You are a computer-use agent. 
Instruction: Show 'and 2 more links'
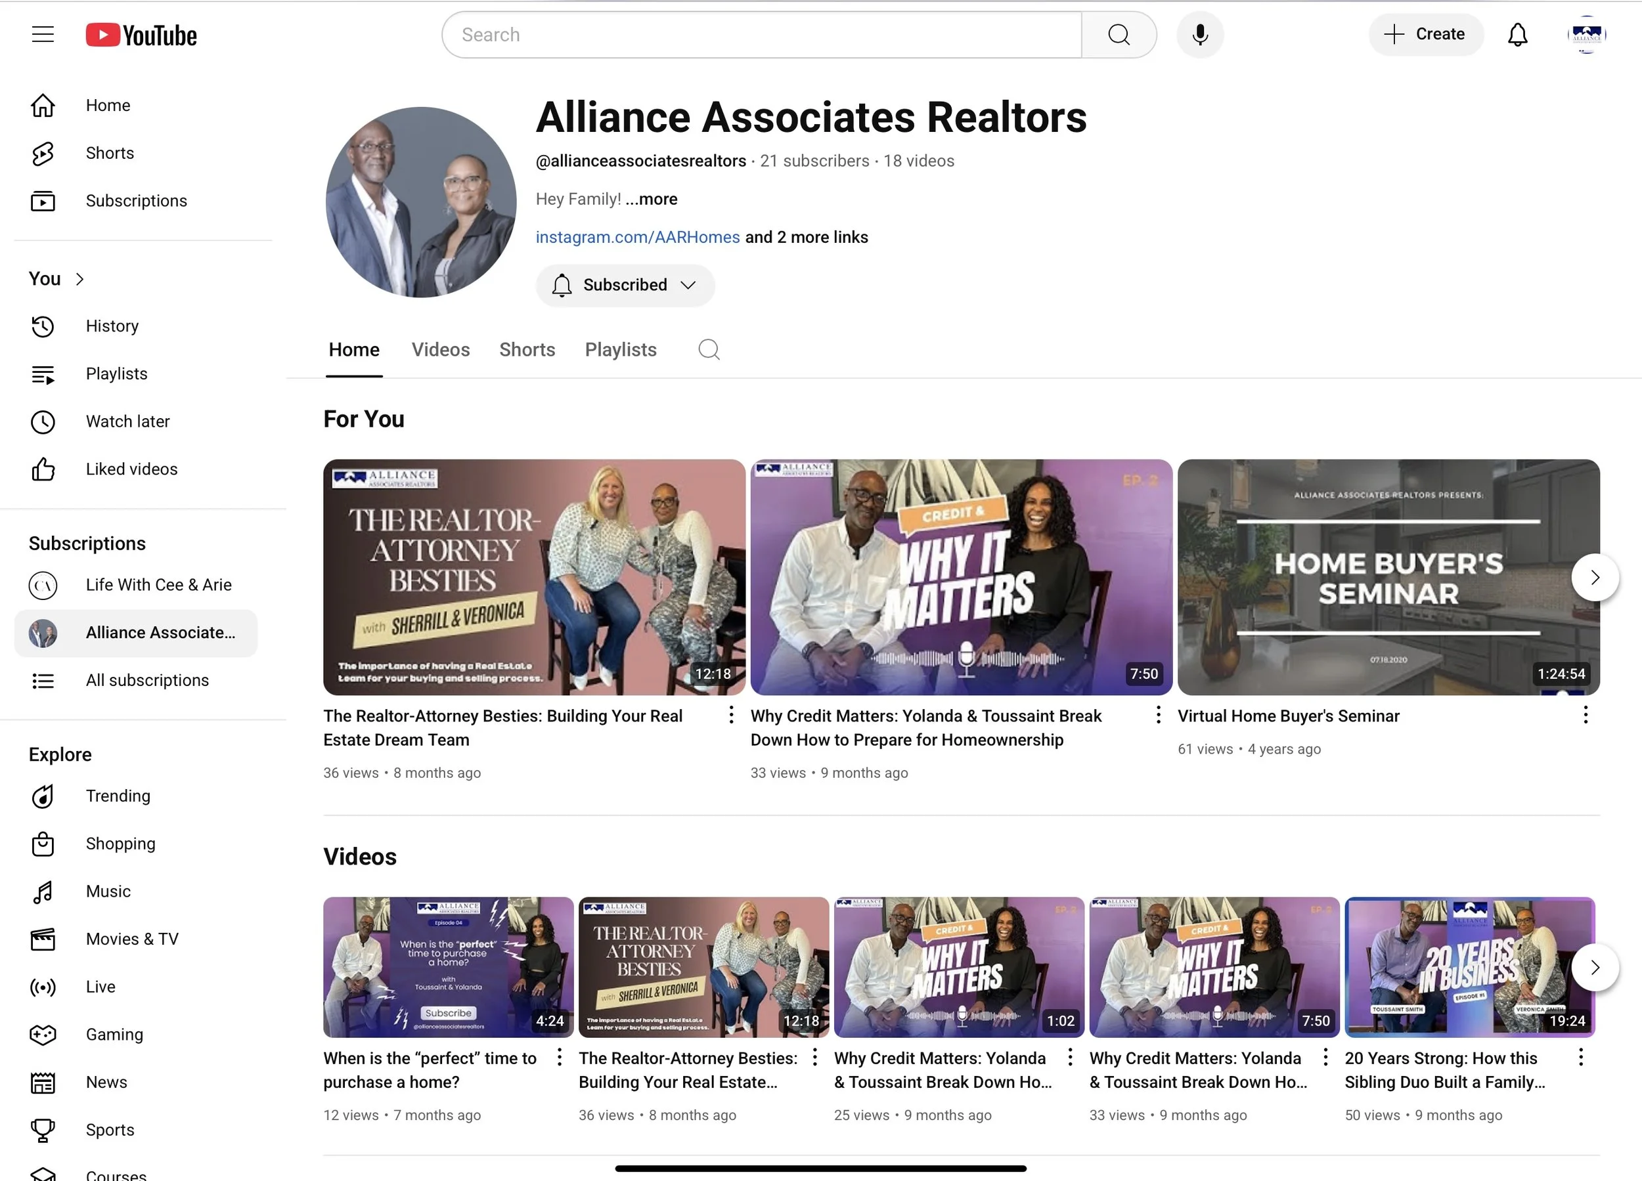pyautogui.click(x=807, y=238)
